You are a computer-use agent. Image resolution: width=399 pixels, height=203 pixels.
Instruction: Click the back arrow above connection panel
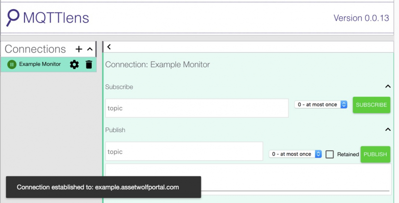click(109, 46)
